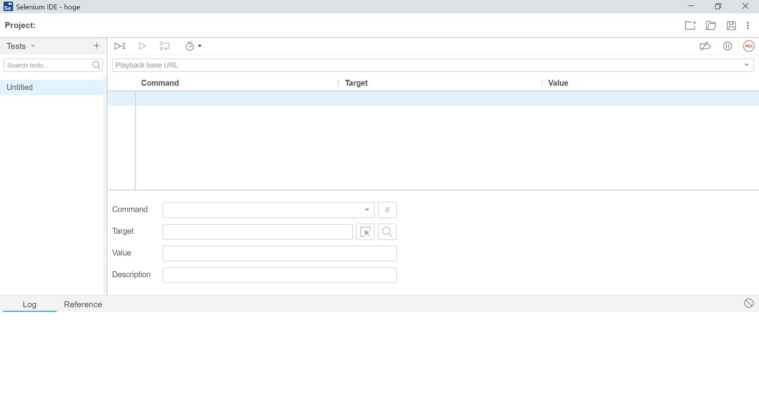Click the Enable/Disable command slashes button
The image size is (759, 402).
point(387,210)
